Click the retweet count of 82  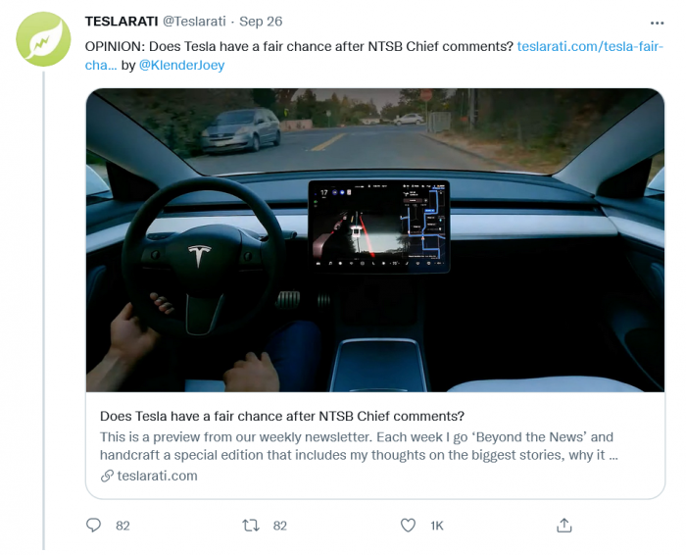[280, 526]
